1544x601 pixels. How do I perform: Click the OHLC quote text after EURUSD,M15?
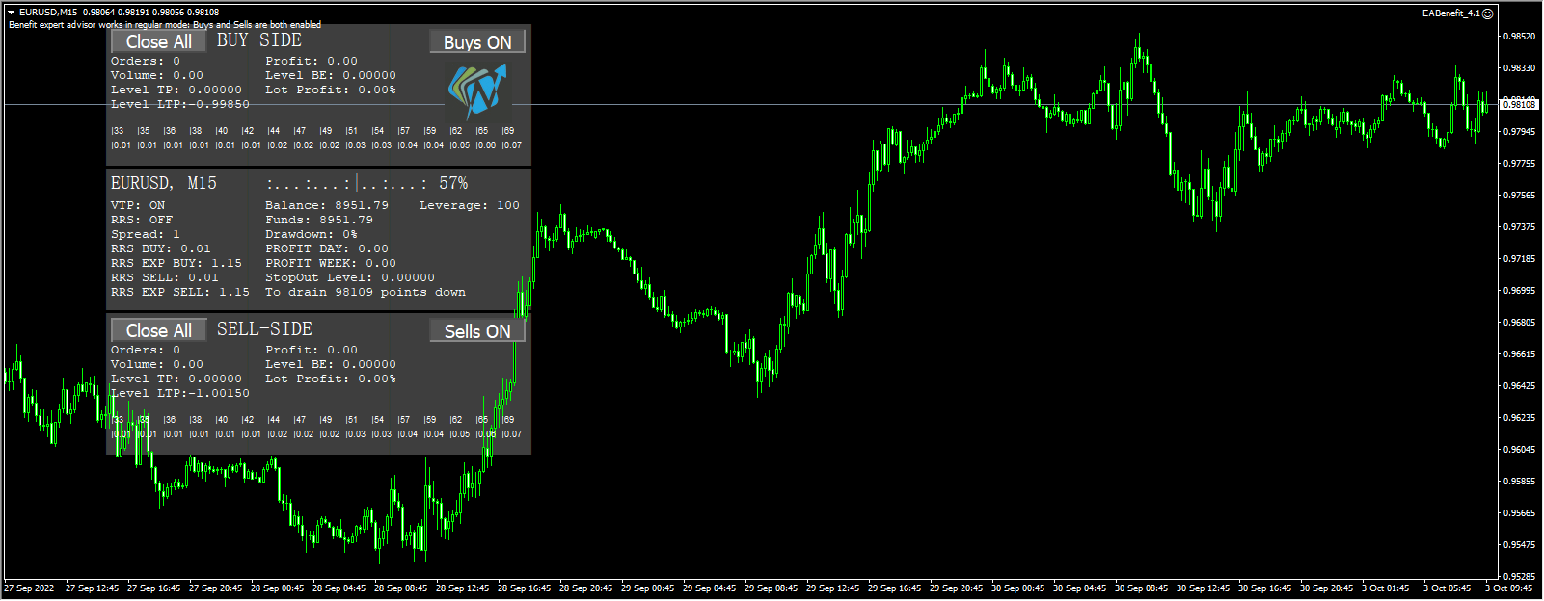point(150,13)
